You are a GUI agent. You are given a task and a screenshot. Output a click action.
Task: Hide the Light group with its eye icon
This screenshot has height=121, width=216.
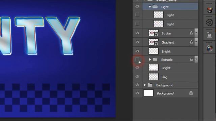pos(137,7)
